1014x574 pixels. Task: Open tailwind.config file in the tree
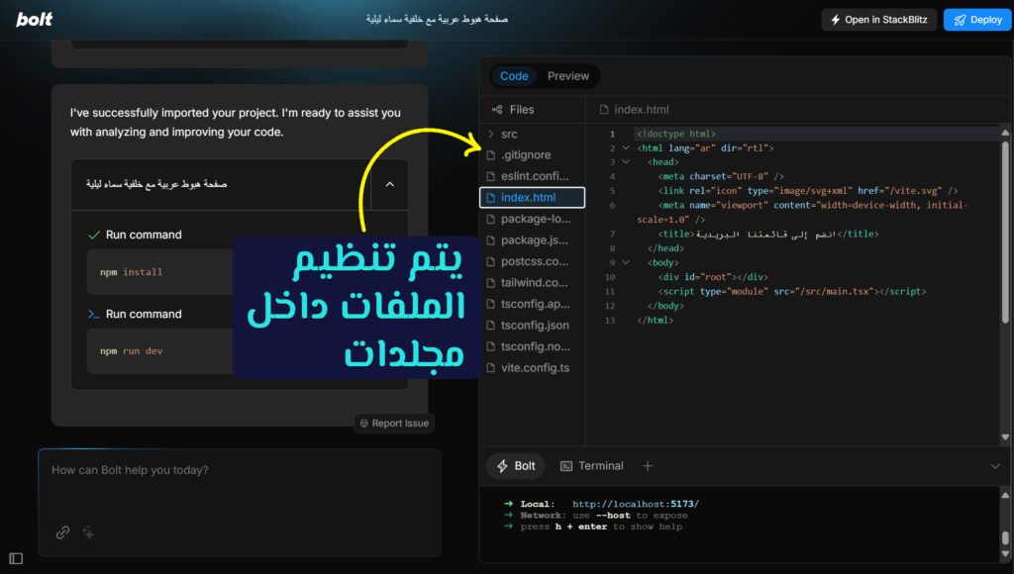(x=532, y=283)
